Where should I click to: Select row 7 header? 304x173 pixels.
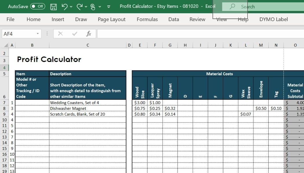pyautogui.click(x=4, y=103)
